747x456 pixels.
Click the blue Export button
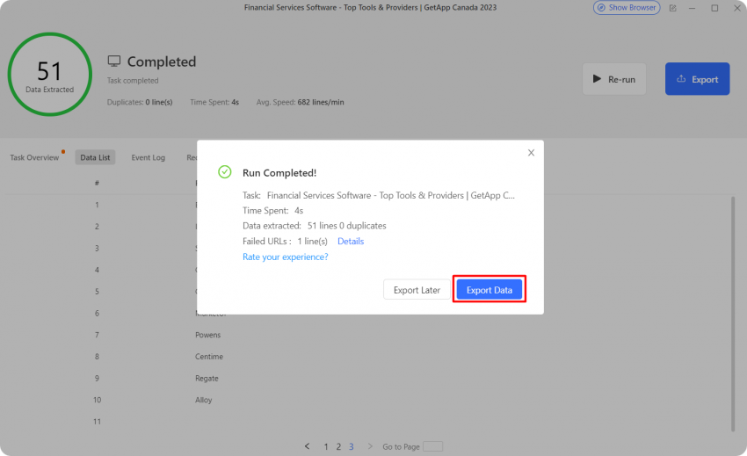click(698, 79)
